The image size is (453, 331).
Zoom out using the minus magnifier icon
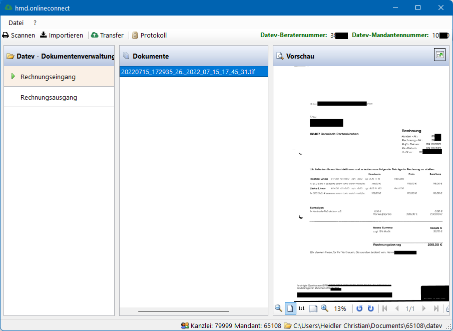coord(279,308)
